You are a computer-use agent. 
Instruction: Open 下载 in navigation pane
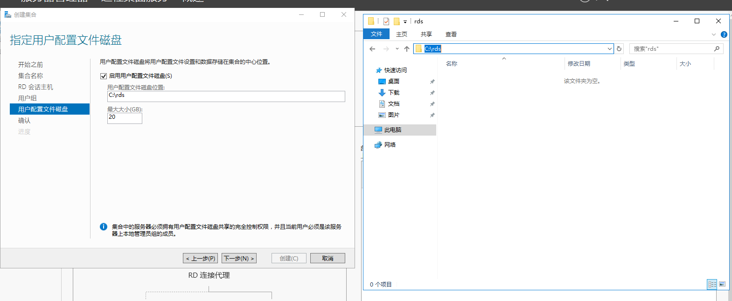tap(393, 93)
